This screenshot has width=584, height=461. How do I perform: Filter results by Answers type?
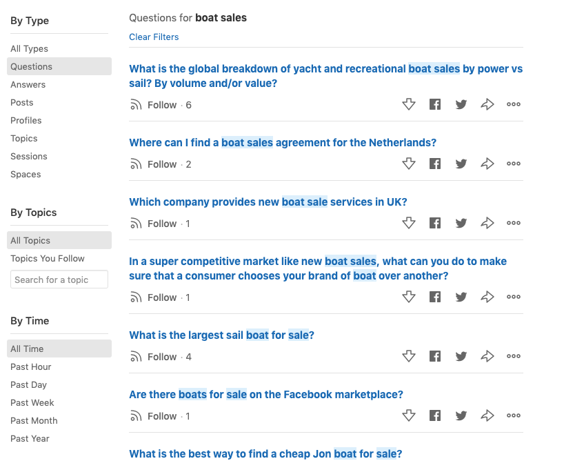click(28, 85)
